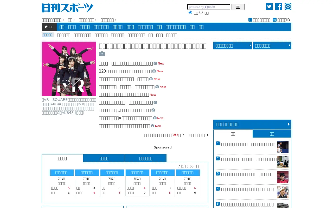Click the large camera icon under the main headline
333x208 pixels.
click(102, 54)
